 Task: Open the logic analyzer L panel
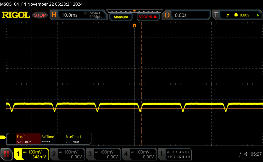(162, 154)
